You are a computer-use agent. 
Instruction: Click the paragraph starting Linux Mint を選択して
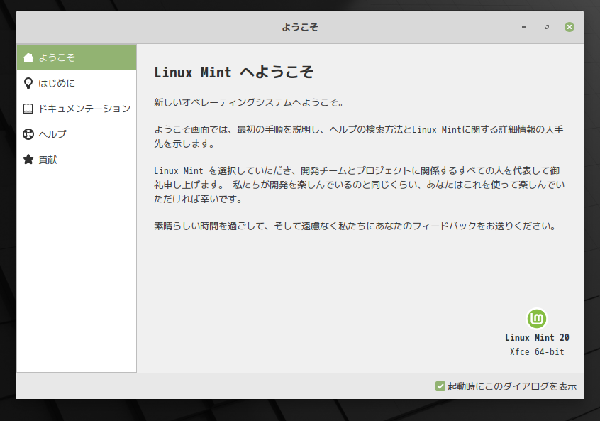[x=360, y=185]
